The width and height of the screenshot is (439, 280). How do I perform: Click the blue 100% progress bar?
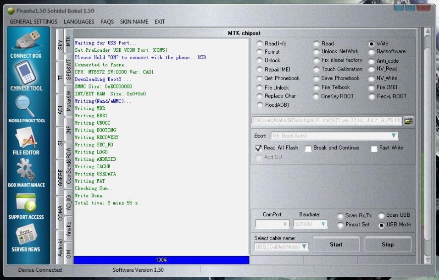click(x=161, y=260)
